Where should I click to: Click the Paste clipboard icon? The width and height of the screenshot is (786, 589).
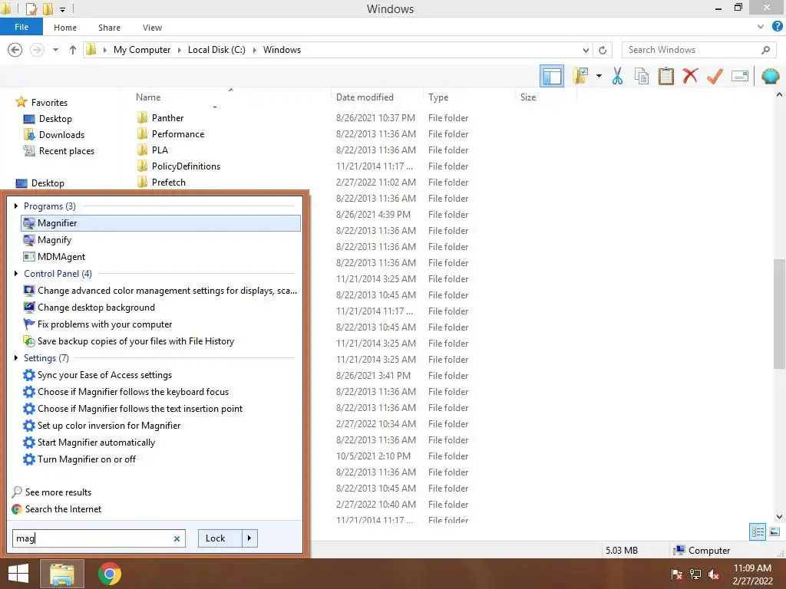665,76
